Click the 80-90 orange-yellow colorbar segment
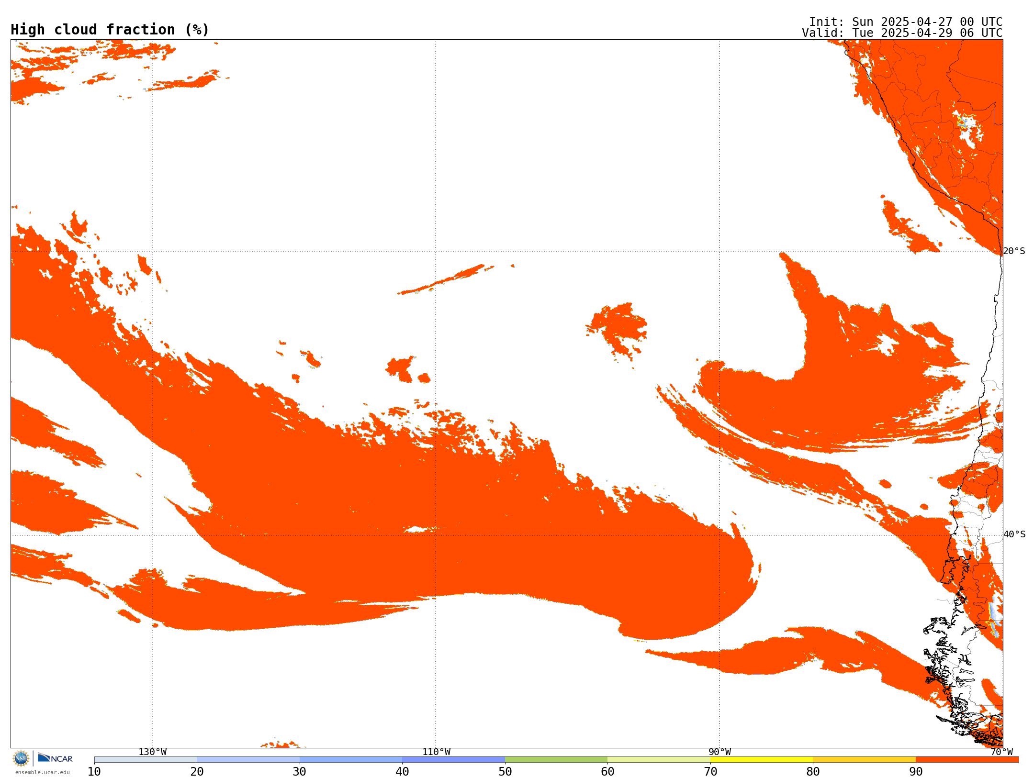The height and width of the screenshot is (778, 1034). click(865, 760)
